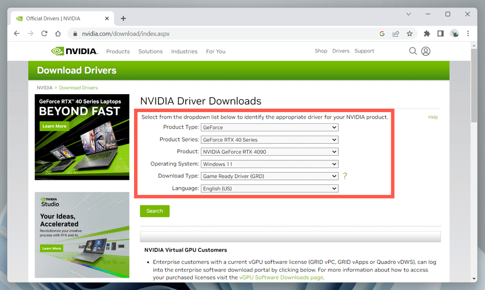Open the Product Series dropdown
The width and height of the screenshot is (485, 290).
269,140
